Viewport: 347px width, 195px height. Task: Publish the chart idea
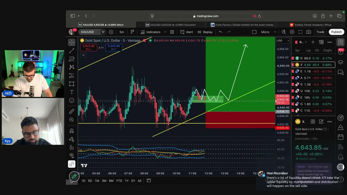click(336, 32)
